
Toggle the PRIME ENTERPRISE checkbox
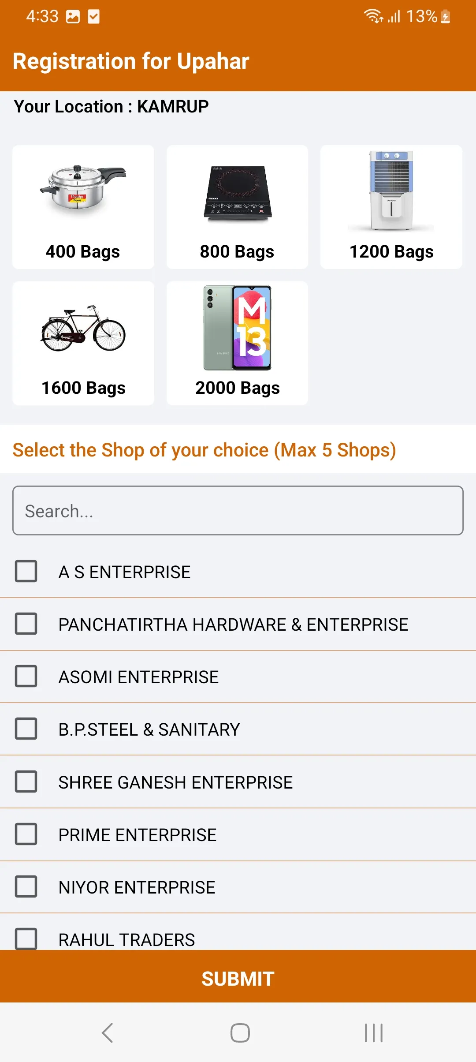pyautogui.click(x=26, y=834)
